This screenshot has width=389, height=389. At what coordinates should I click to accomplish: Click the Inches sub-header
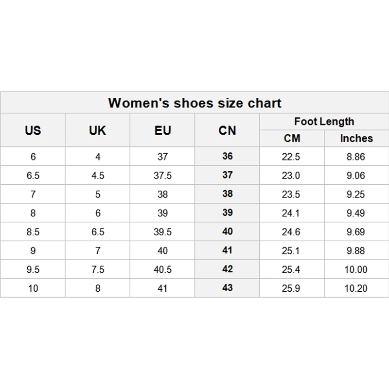(356, 139)
